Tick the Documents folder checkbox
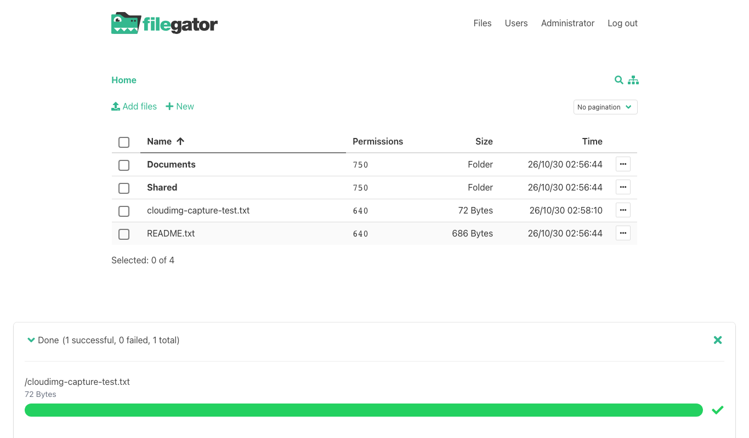This screenshot has width=749, height=438. [x=124, y=165]
